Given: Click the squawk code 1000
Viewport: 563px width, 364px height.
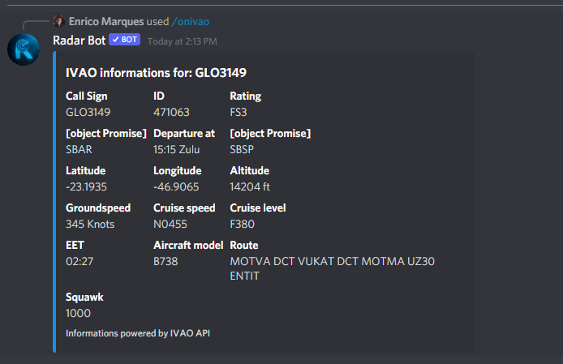Looking at the screenshot, I should 78,314.
